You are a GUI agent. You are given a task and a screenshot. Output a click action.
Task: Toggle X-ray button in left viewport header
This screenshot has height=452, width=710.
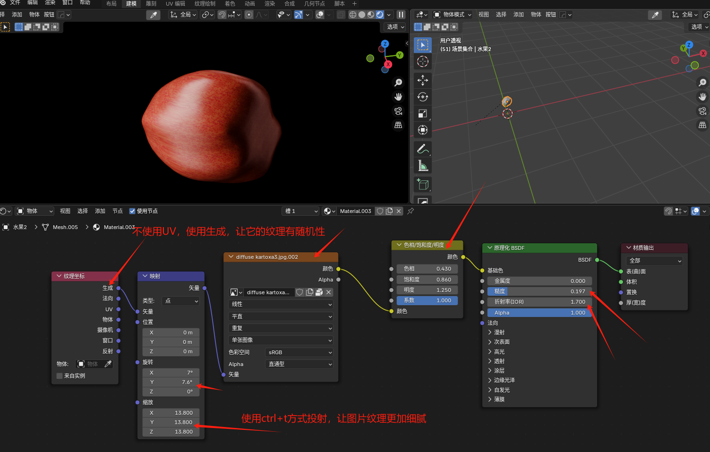[x=341, y=15]
